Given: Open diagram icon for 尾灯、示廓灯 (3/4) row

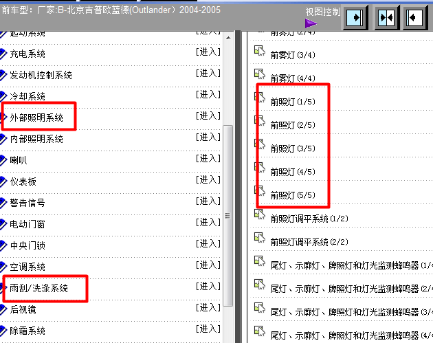Looking at the screenshot, I should [x=260, y=308].
